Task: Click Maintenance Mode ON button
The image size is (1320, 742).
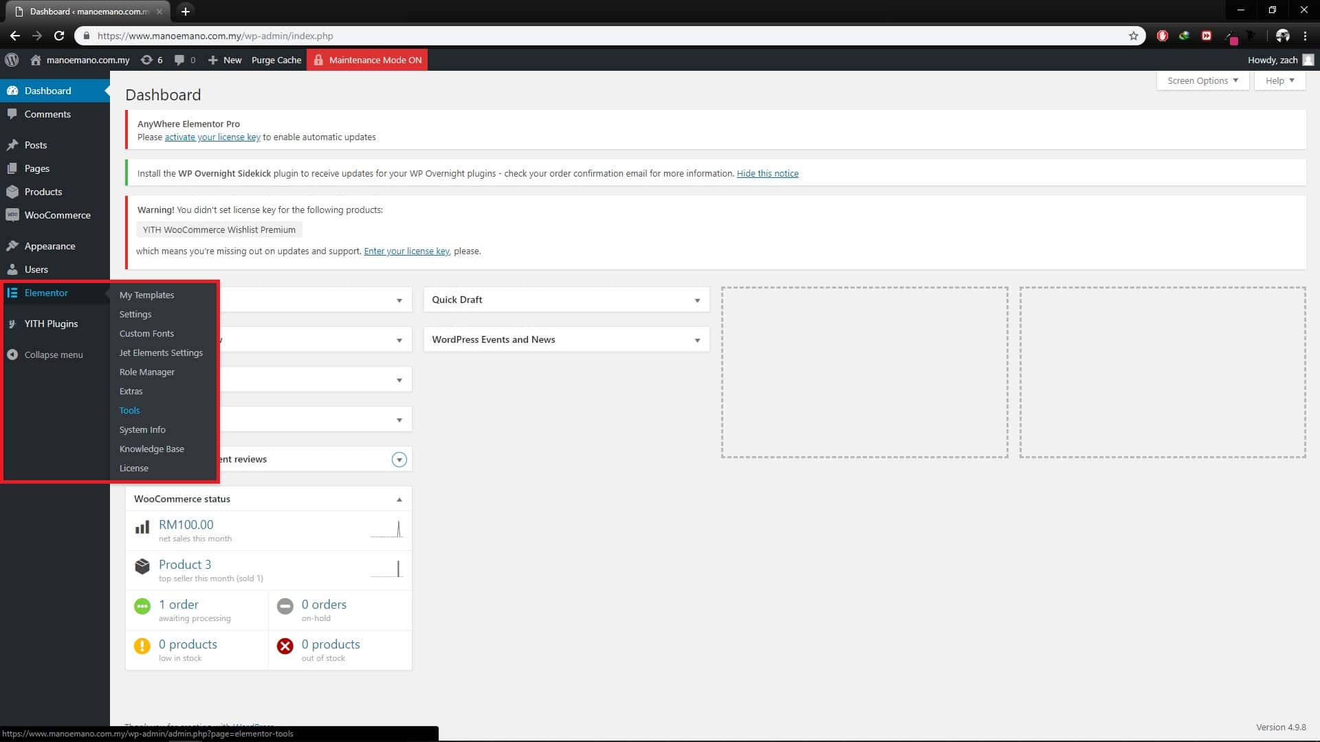Action: pyautogui.click(x=367, y=60)
